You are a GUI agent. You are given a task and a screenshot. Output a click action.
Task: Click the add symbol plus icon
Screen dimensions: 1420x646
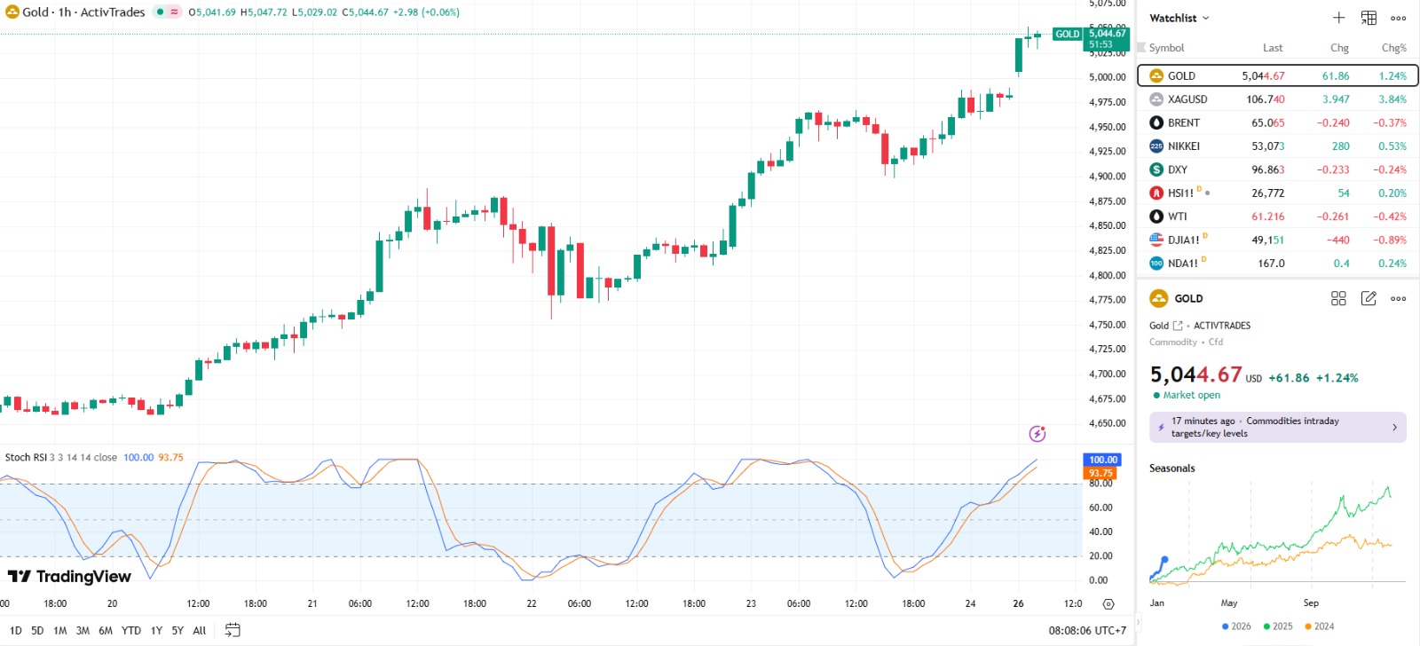point(1338,18)
